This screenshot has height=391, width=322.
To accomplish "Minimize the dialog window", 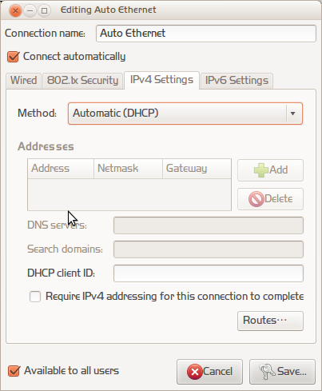I will pyautogui.click(x=30, y=10).
